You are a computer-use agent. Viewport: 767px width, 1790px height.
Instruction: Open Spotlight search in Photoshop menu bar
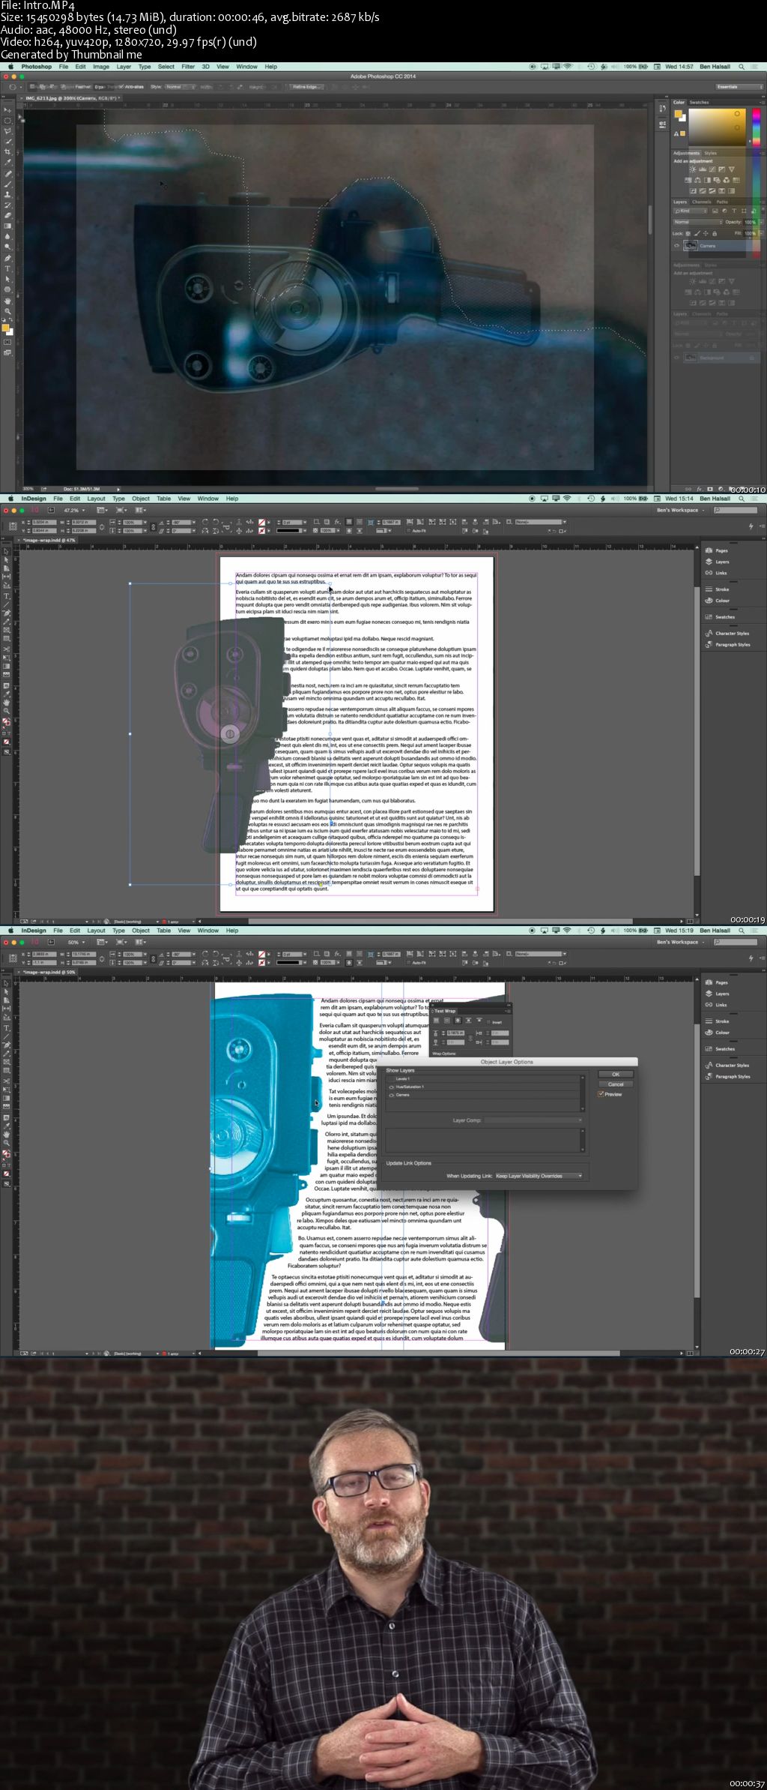[742, 67]
